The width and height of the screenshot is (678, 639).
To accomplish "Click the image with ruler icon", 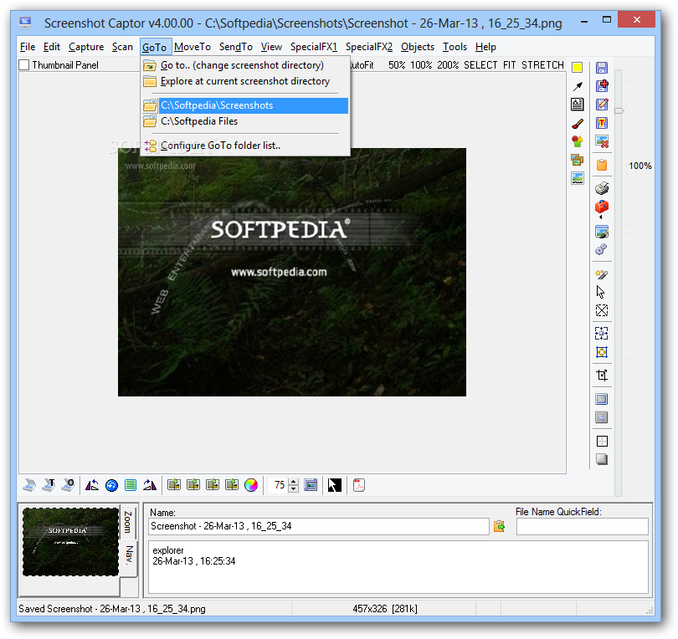I will 578,178.
